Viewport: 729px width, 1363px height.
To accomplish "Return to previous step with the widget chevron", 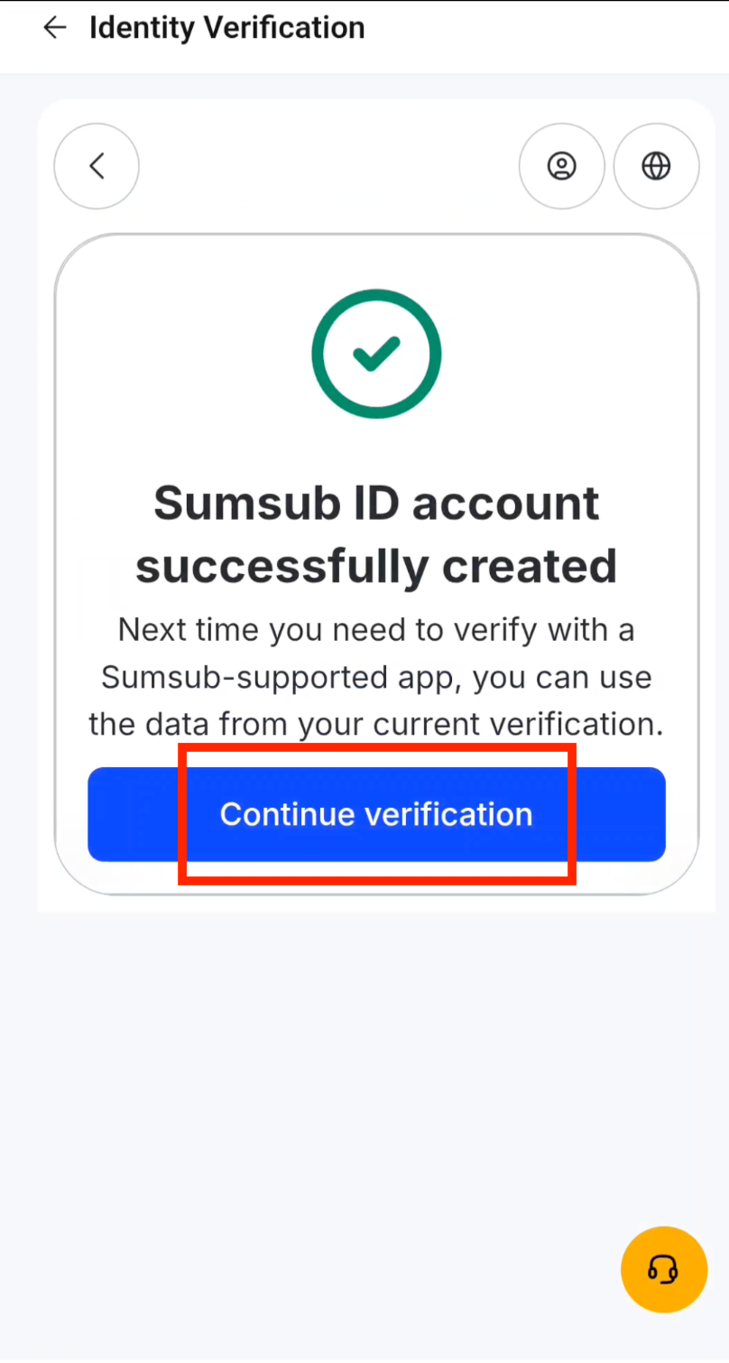I will point(97,166).
